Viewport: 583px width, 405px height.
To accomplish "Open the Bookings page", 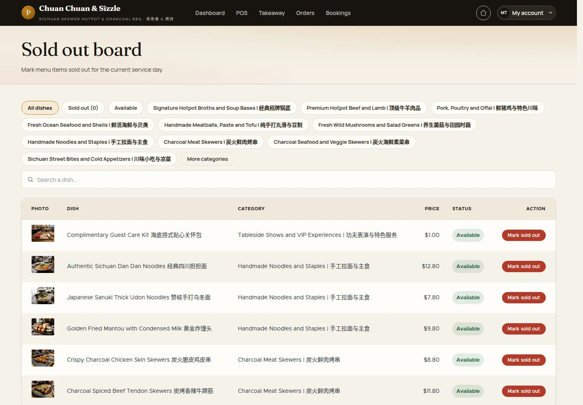I will pyautogui.click(x=338, y=13).
